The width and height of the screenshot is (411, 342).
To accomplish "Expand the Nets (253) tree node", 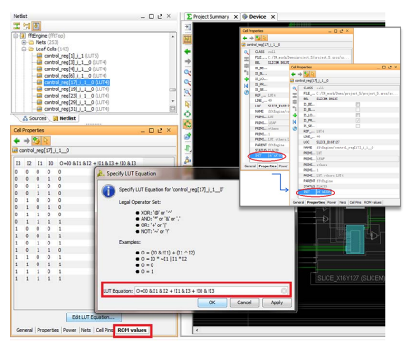I will click(24, 42).
